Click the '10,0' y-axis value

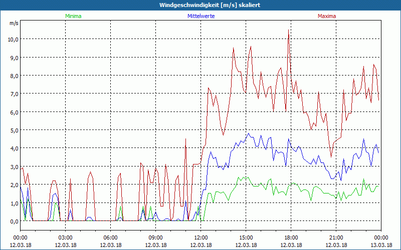pos(13,39)
